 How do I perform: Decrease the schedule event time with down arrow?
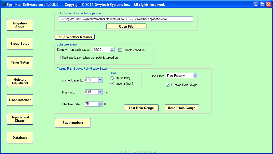112,51
